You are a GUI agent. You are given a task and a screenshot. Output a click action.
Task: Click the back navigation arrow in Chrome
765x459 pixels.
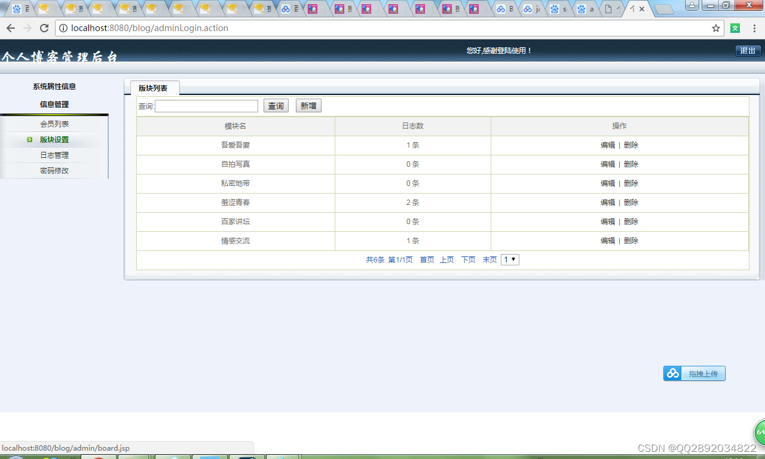pyautogui.click(x=10, y=27)
